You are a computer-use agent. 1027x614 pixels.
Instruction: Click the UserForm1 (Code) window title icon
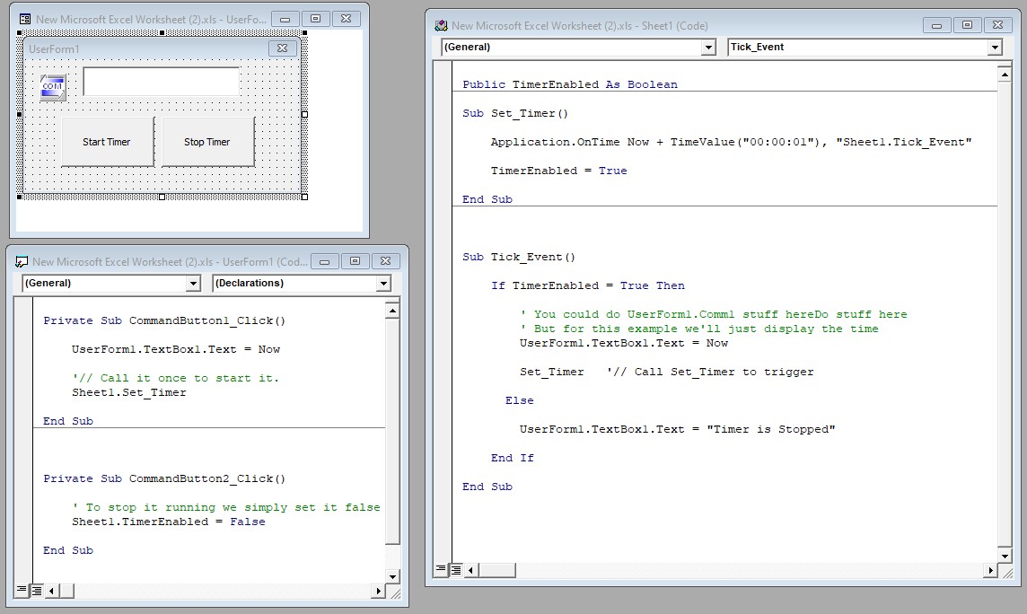[x=22, y=262]
